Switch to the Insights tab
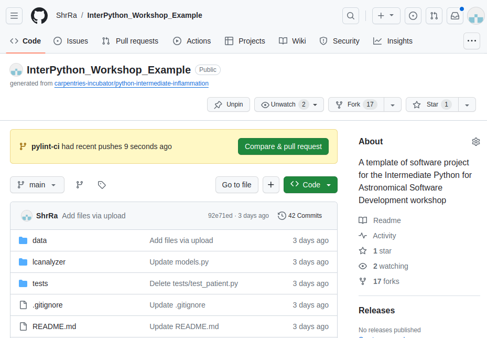This screenshot has width=487, height=338. pyautogui.click(x=393, y=41)
